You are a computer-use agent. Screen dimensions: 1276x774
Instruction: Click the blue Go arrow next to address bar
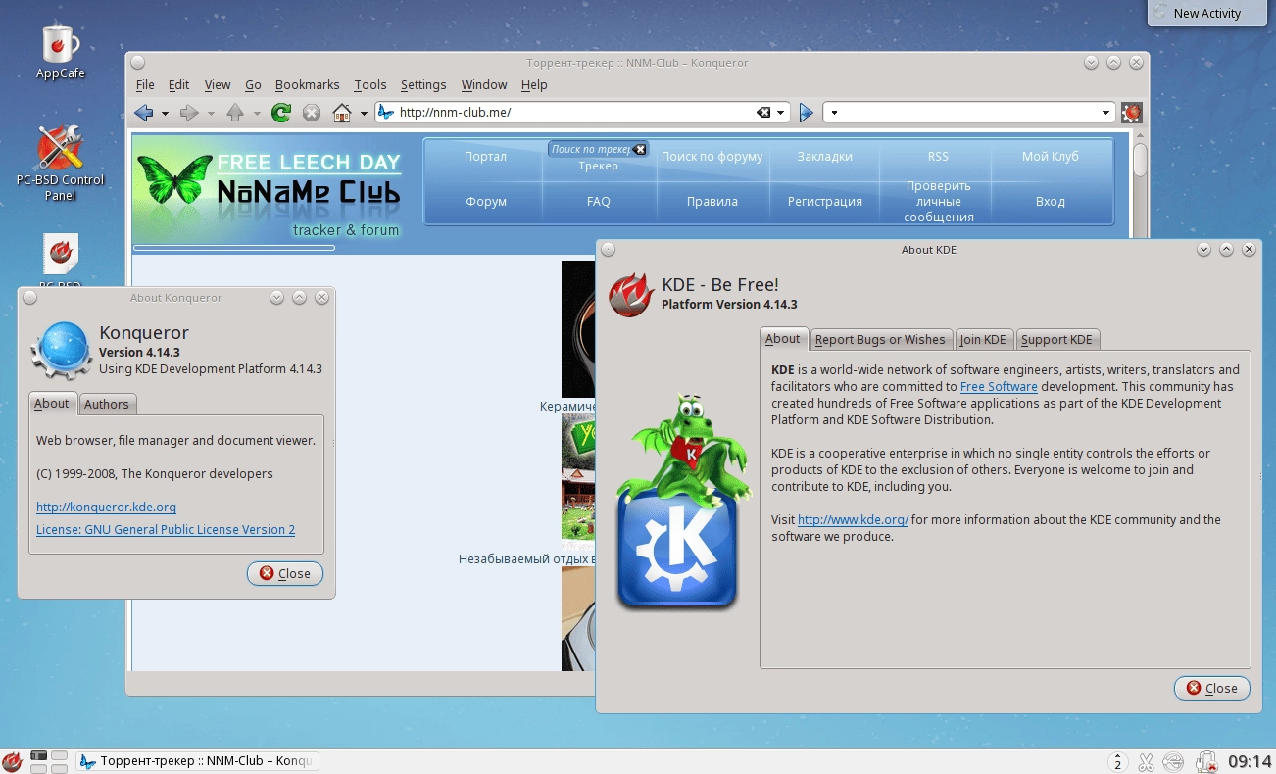coord(807,113)
